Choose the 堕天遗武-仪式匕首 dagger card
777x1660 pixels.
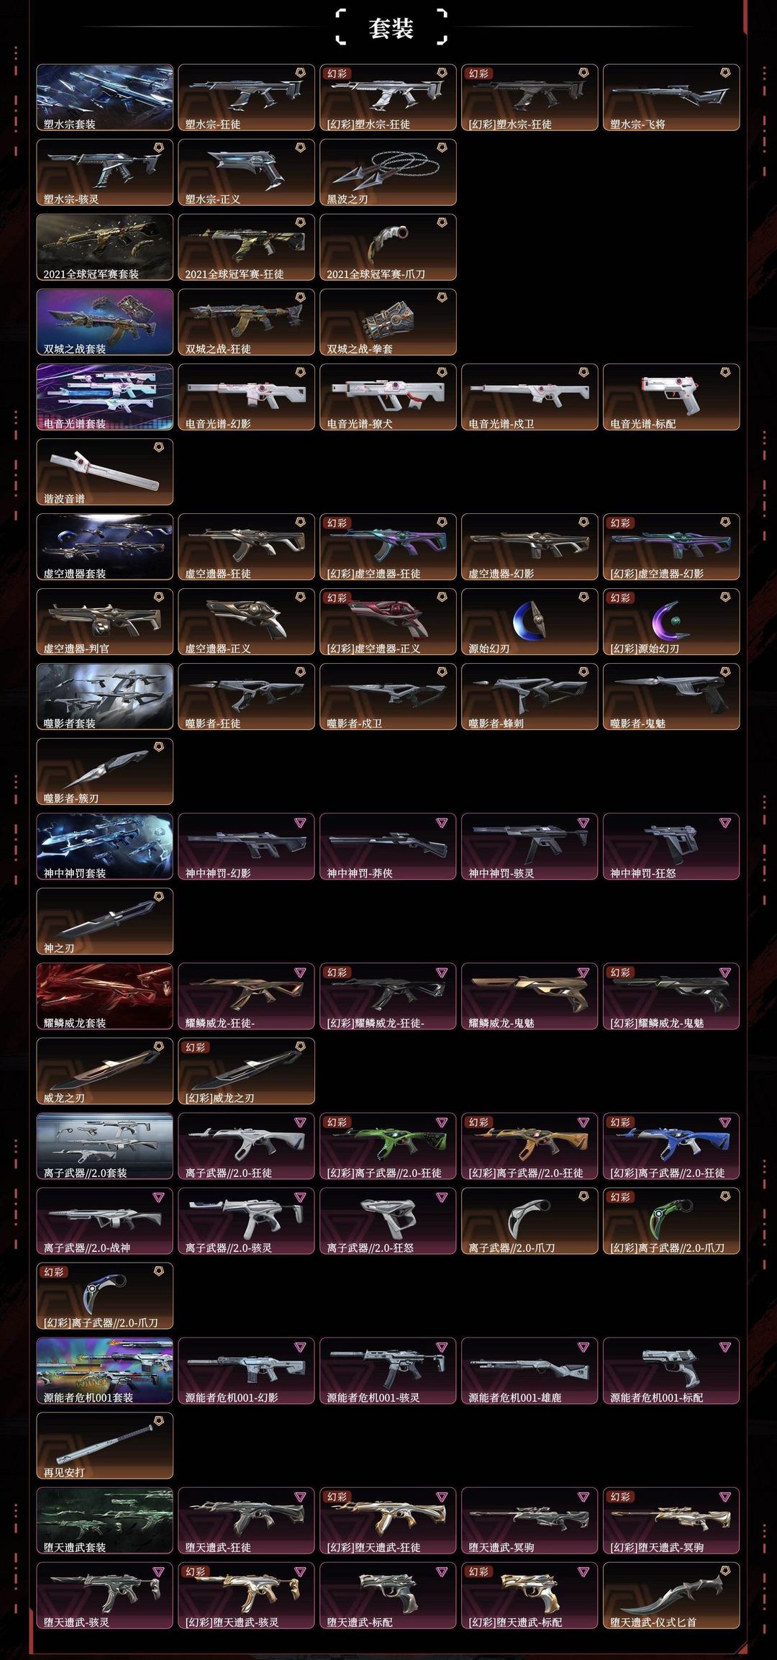click(x=671, y=1594)
